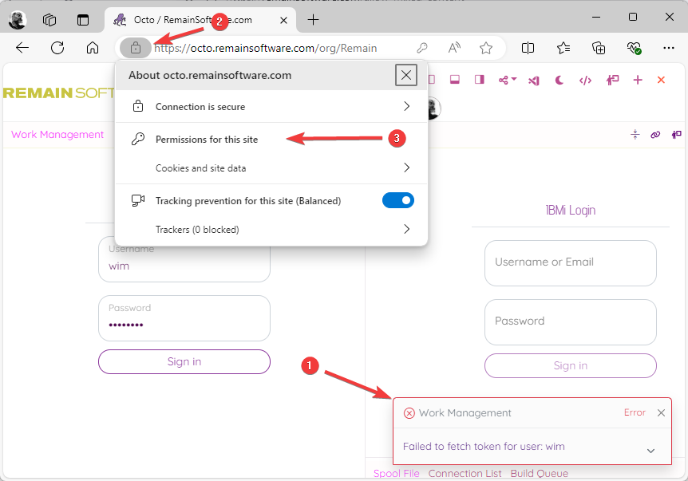Click the 'Failed to fetch token for user: wim' message
Image resolution: width=688 pixels, height=481 pixels.
point(484,447)
